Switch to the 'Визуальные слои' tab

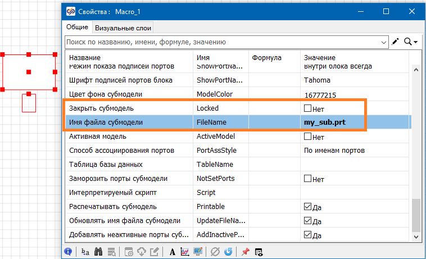[x=122, y=28]
